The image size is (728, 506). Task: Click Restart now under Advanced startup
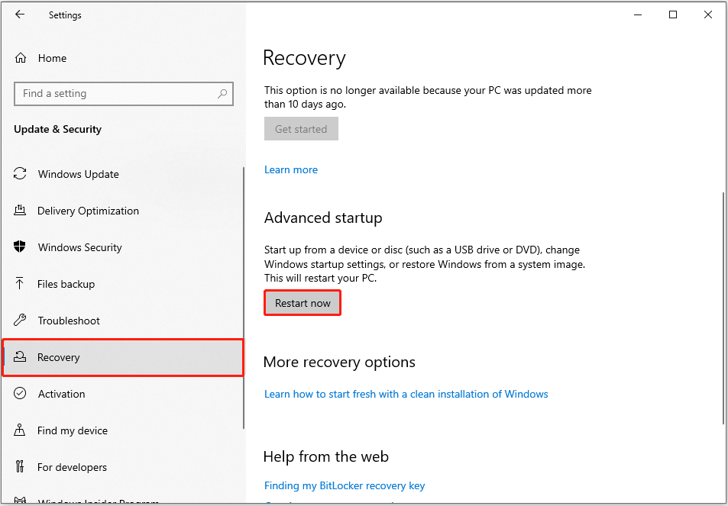[303, 303]
